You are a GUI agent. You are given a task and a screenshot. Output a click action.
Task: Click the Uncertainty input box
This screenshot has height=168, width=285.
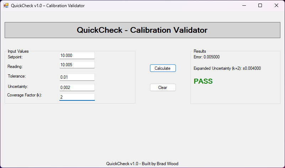pyautogui.click(x=77, y=88)
